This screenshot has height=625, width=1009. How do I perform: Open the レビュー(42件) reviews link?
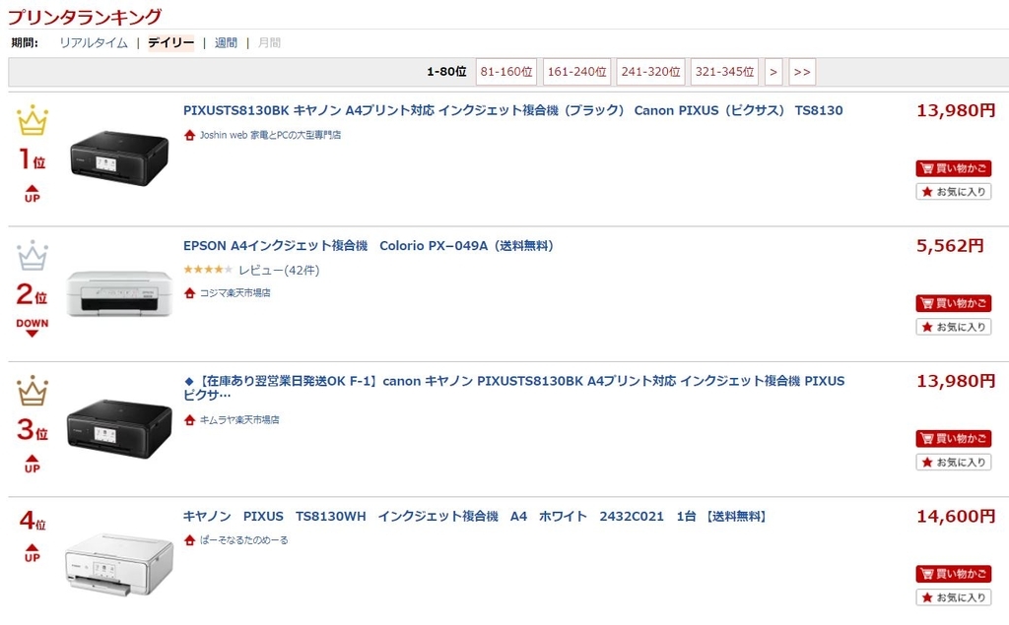pos(279,270)
